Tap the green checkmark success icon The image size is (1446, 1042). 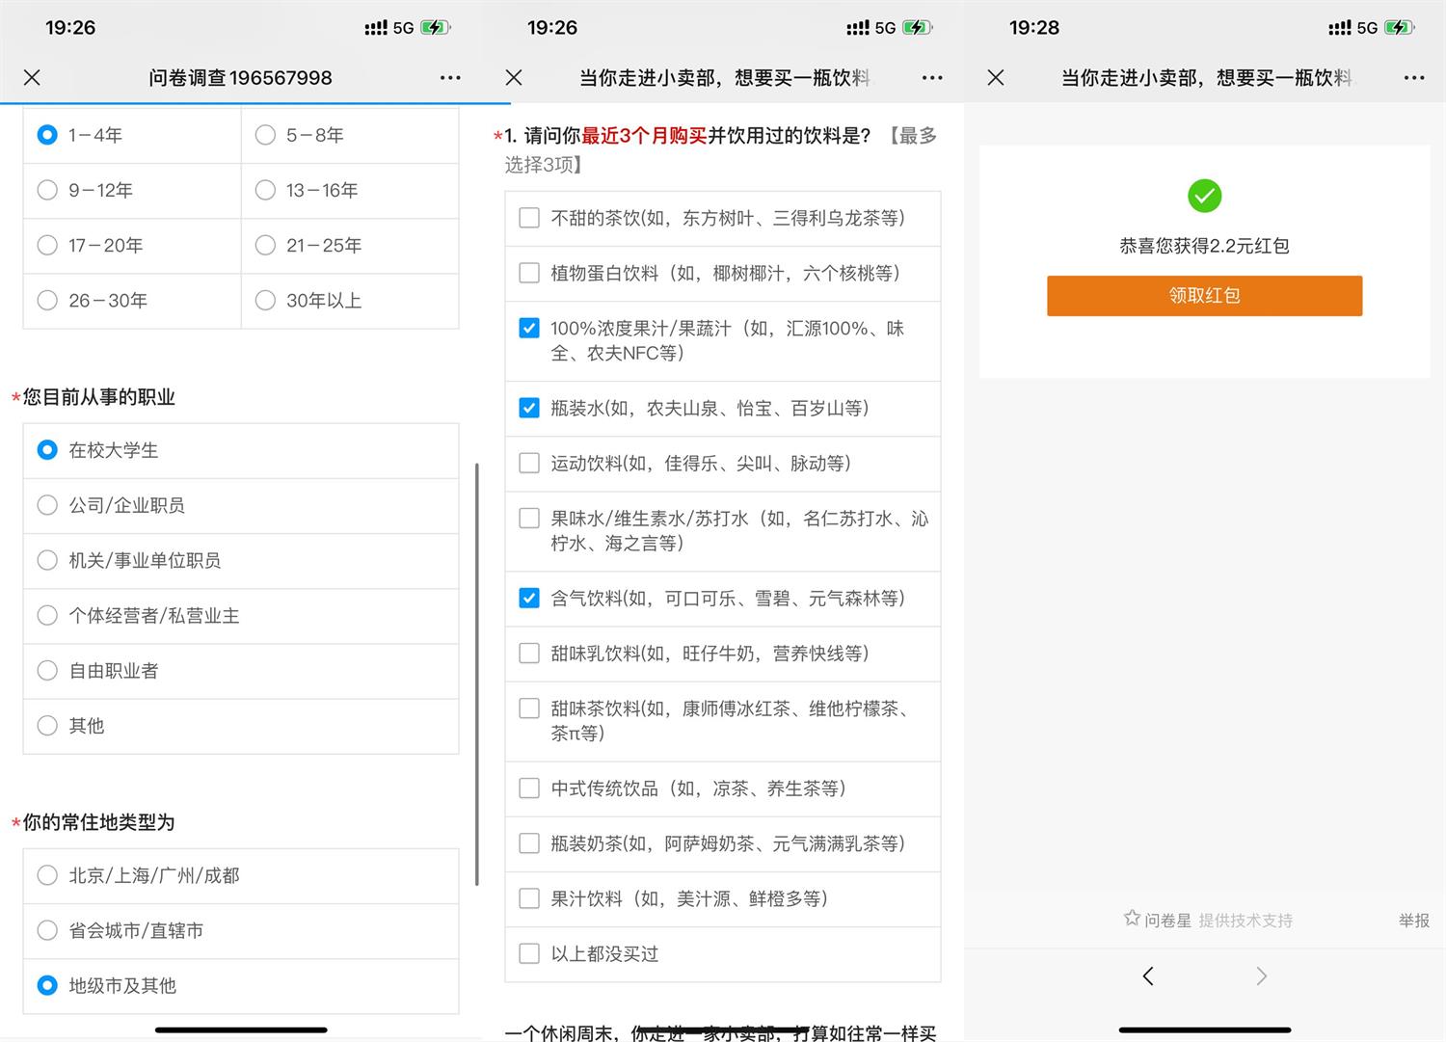coord(1204,196)
